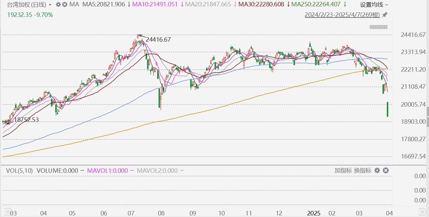Screen dimensions: 429x217
Task: Remove the MA indicator with X icon
Action: click(x=65, y=5)
